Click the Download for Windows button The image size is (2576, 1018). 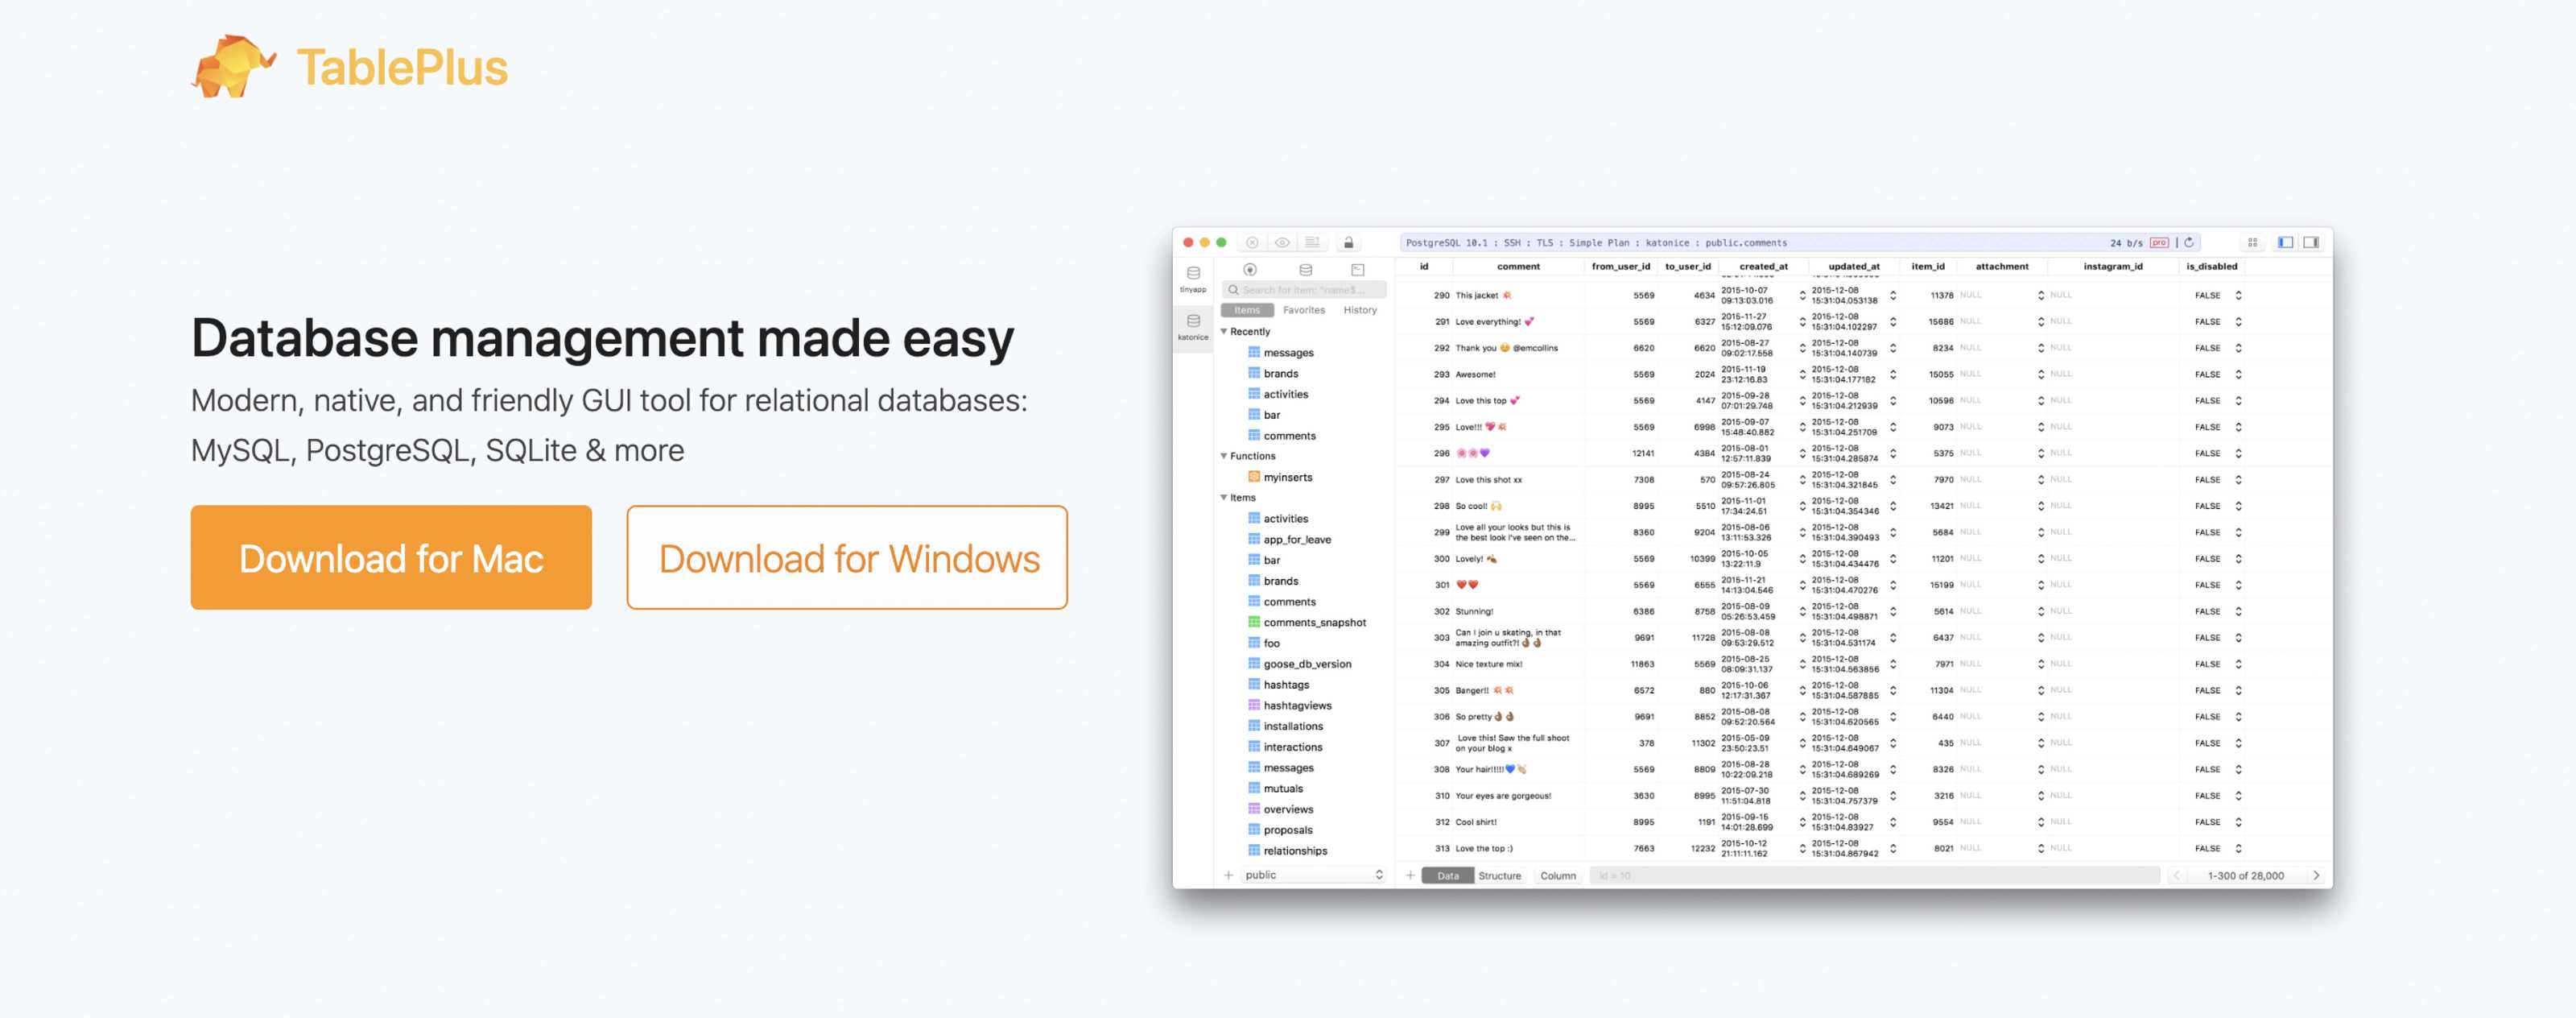pos(847,557)
